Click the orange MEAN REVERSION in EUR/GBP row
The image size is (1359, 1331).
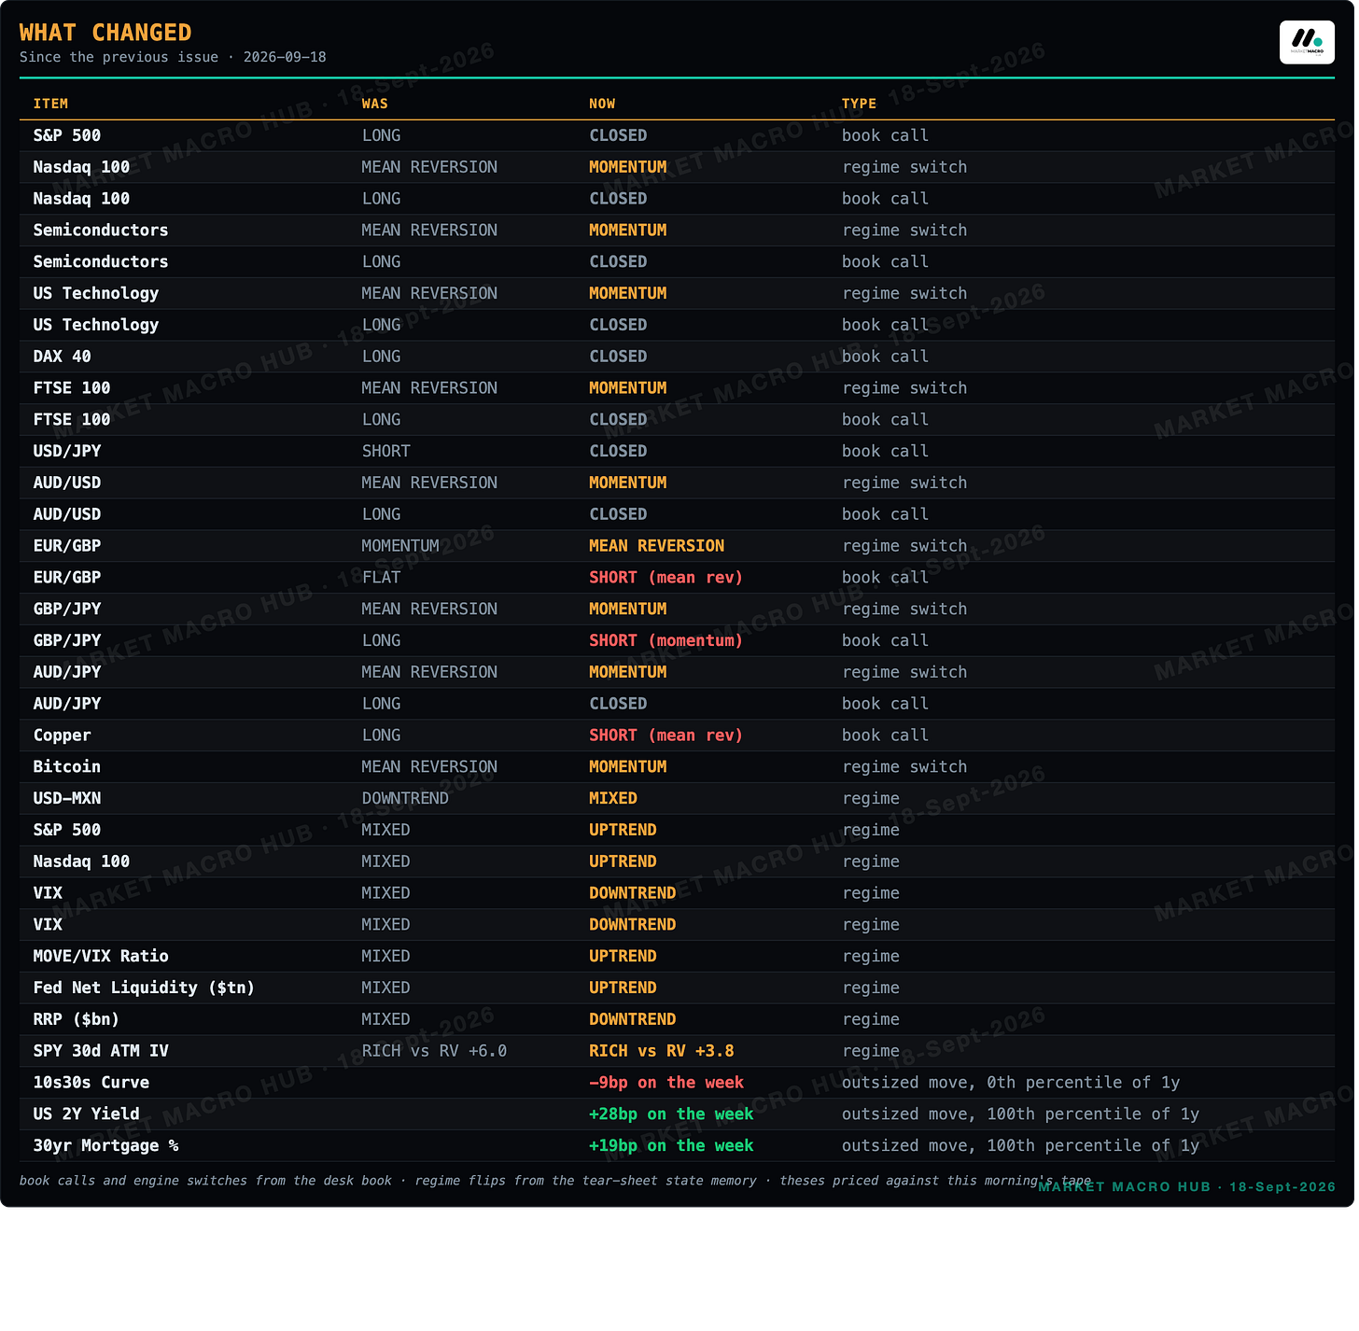click(x=656, y=546)
